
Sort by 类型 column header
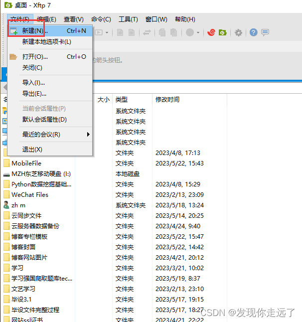click(x=122, y=100)
